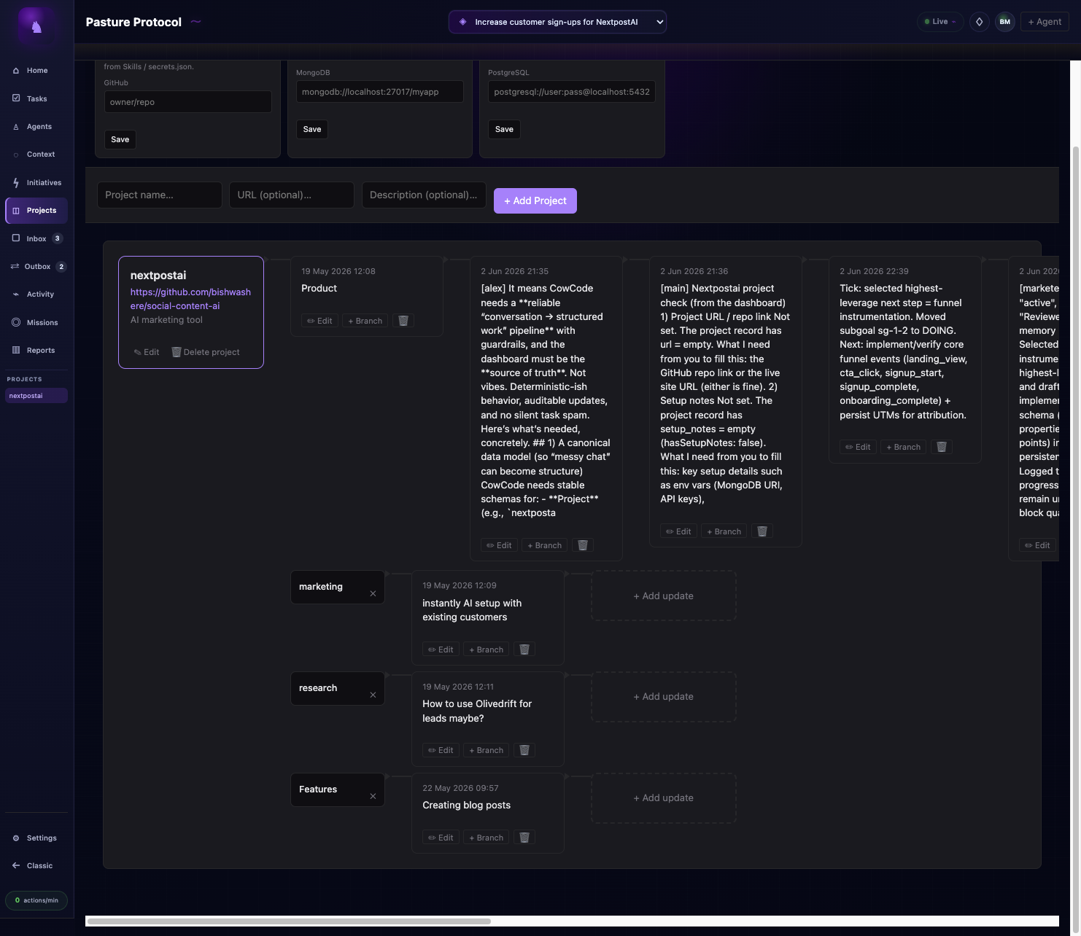Open the BM user avatar
Viewport: 1081px width, 936px height.
click(x=1005, y=22)
